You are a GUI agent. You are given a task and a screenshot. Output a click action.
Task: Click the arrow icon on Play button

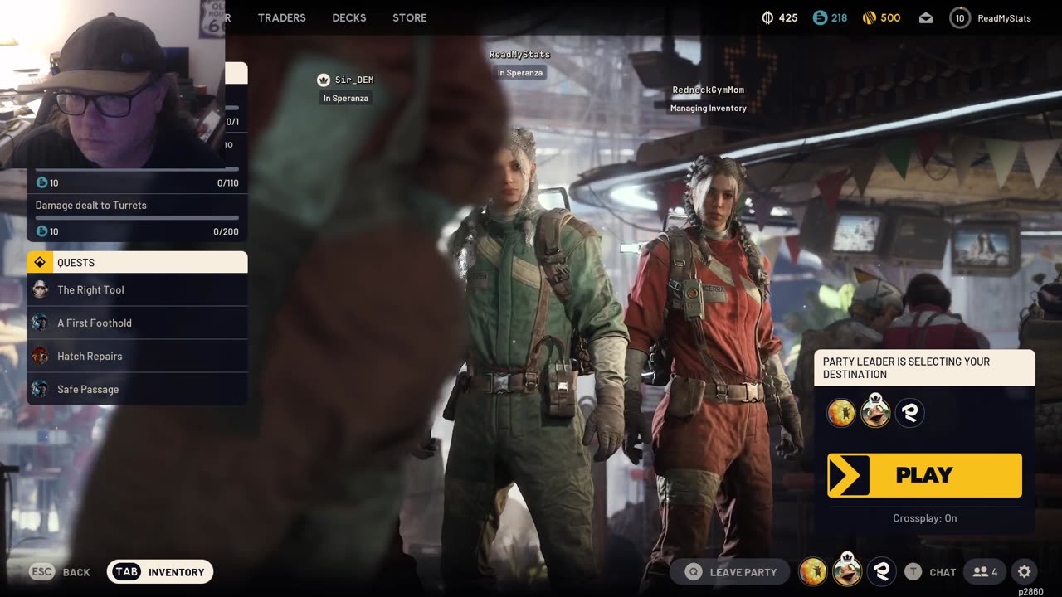(x=848, y=475)
